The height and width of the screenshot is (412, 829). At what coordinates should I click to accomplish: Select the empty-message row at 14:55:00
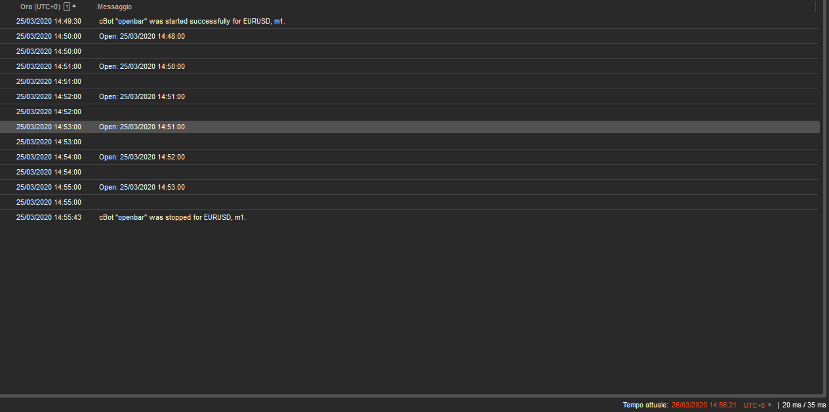point(49,202)
